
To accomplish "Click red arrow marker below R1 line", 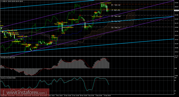I will click(106, 4).
